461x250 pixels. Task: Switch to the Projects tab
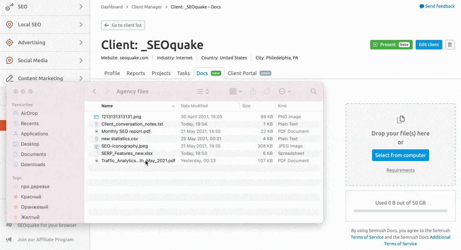point(161,73)
